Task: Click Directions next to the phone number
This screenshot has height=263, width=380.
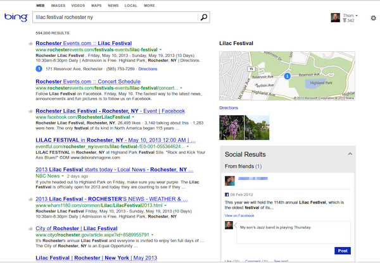Action: pos(148,69)
